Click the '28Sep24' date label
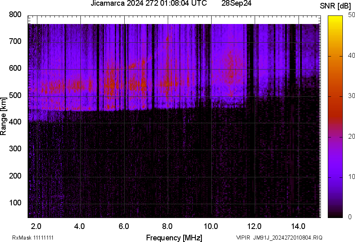This screenshot has height=242, width=355. [x=236, y=4]
